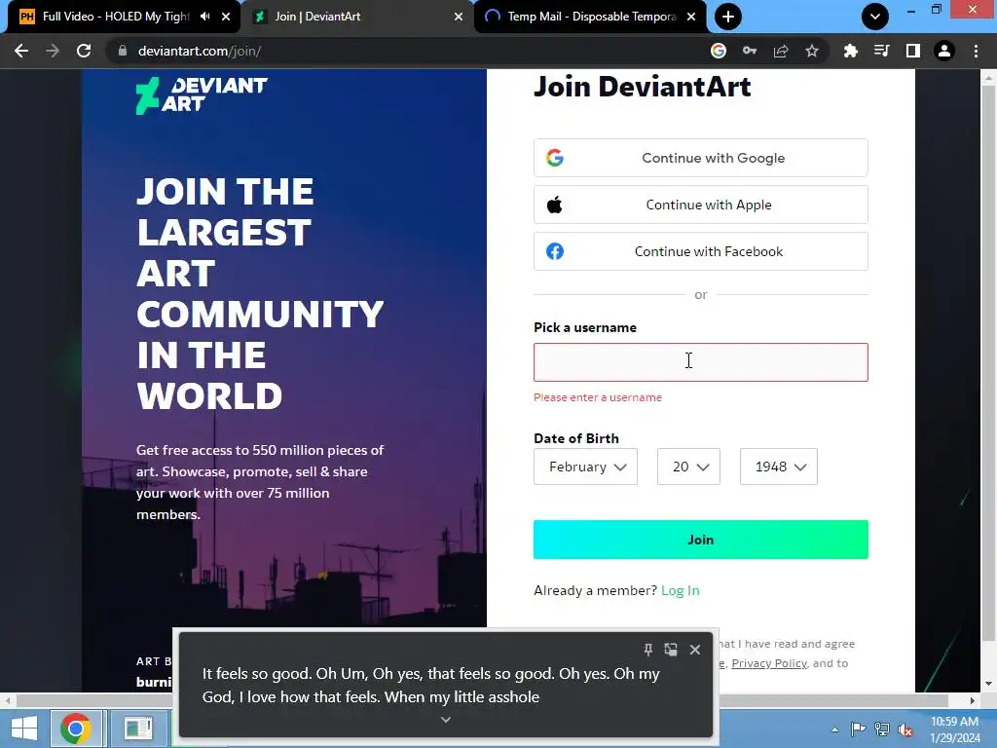Click the browser forward arrow
Image resolution: width=997 pixels, height=748 pixels.
click(x=53, y=51)
